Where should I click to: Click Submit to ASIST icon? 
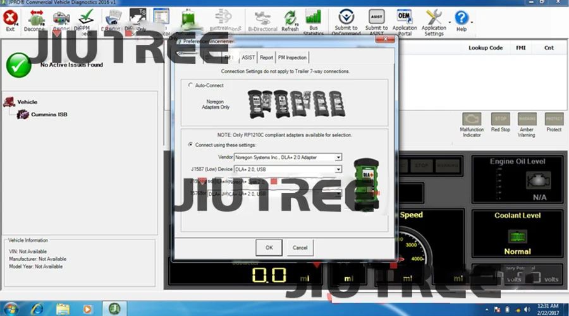[x=376, y=16]
